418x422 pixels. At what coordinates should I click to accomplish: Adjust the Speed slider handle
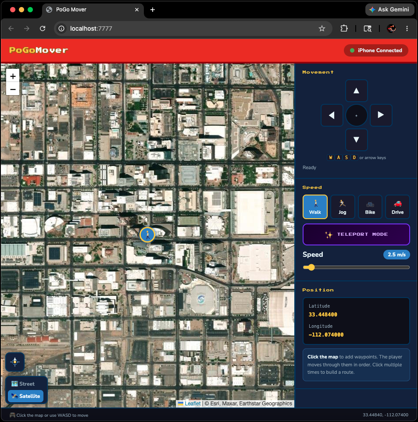(x=311, y=267)
